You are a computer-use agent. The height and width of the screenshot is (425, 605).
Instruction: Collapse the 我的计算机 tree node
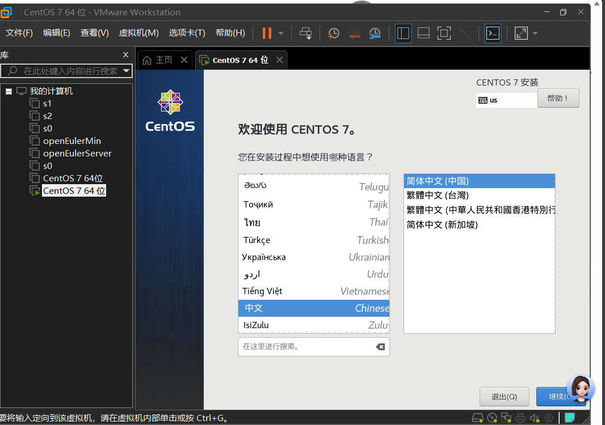pyautogui.click(x=9, y=91)
